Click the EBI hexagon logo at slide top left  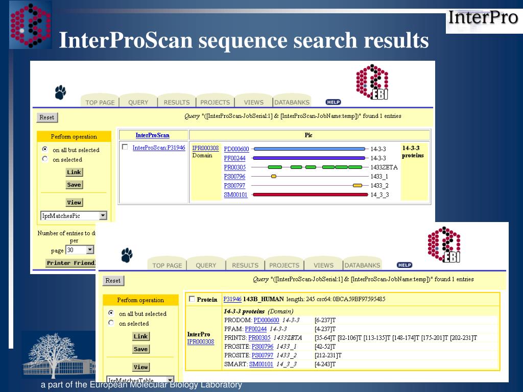pyautogui.click(x=30, y=25)
